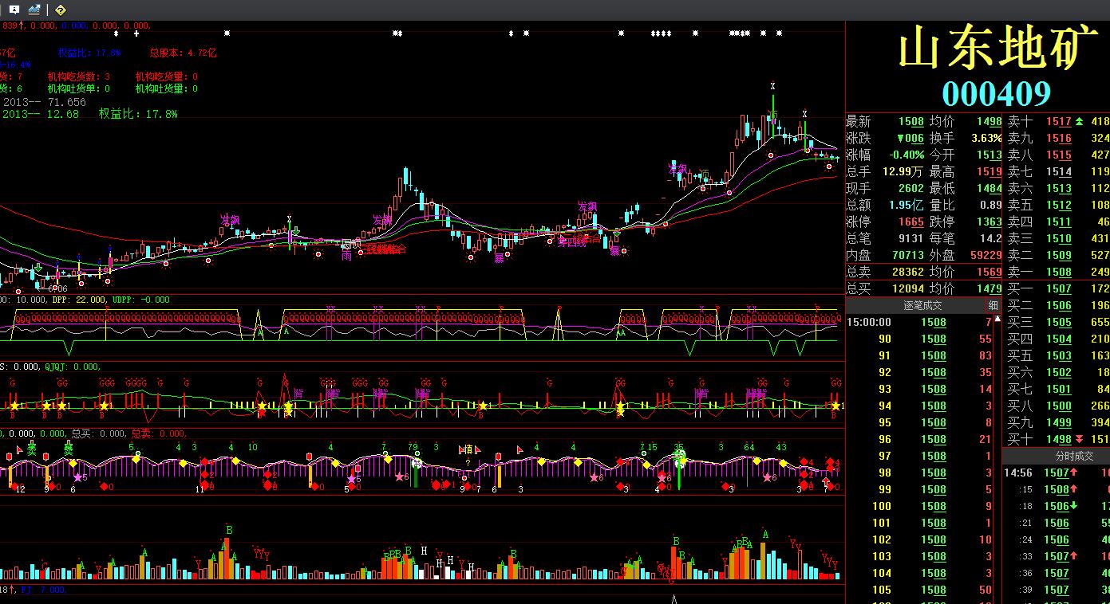The image size is (1110, 604).
Task: Click the 卖七 ask price 1514
Action: (x=1059, y=172)
